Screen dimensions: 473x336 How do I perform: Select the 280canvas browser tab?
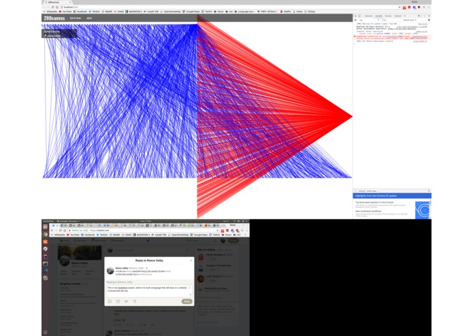[59, 2]
